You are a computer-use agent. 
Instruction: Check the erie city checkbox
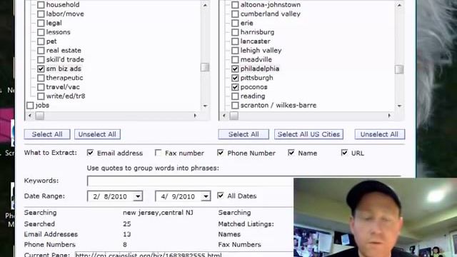tap(235, 23)
